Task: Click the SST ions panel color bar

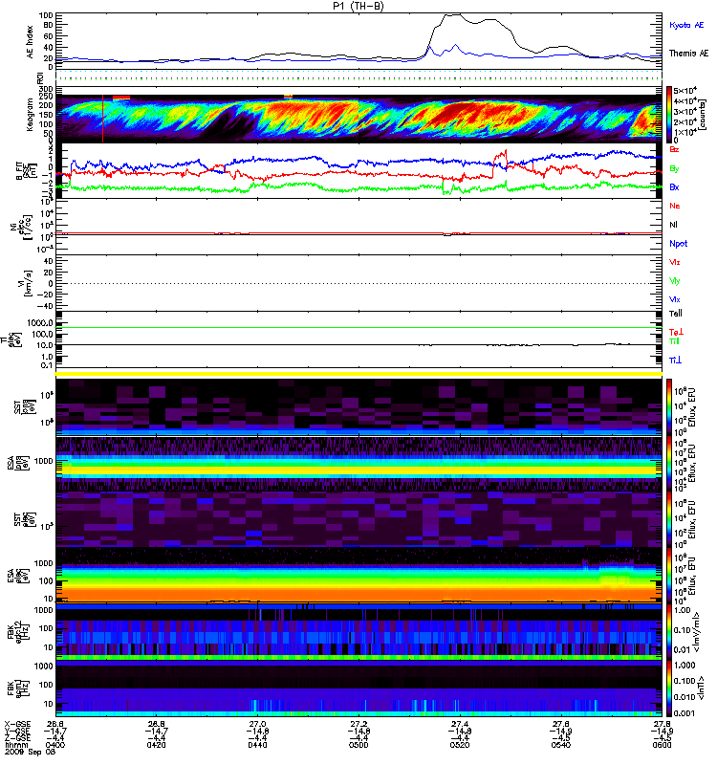Action: (669, 407)
